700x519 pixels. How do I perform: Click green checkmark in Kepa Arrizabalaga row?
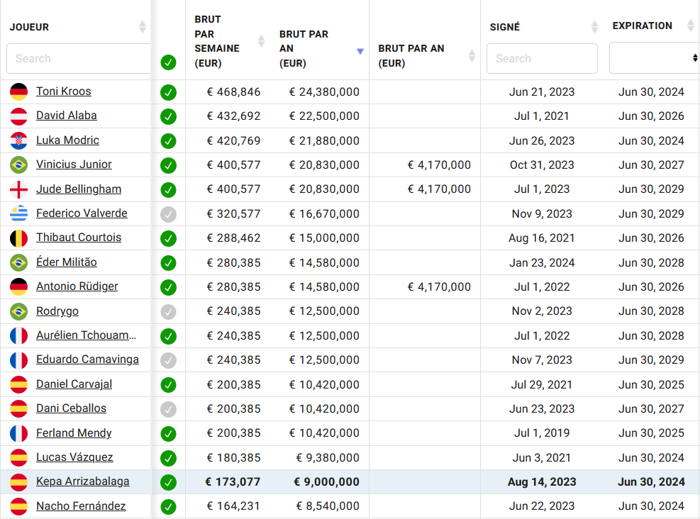(x=168, y=482)
